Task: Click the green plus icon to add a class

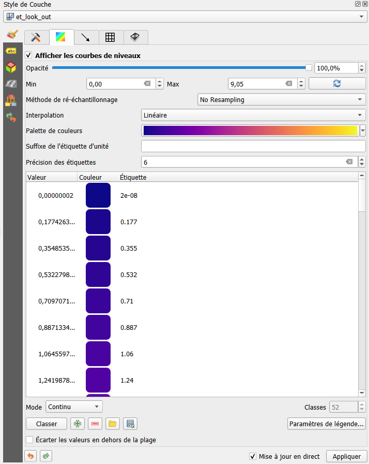Action: click(78, 424)
